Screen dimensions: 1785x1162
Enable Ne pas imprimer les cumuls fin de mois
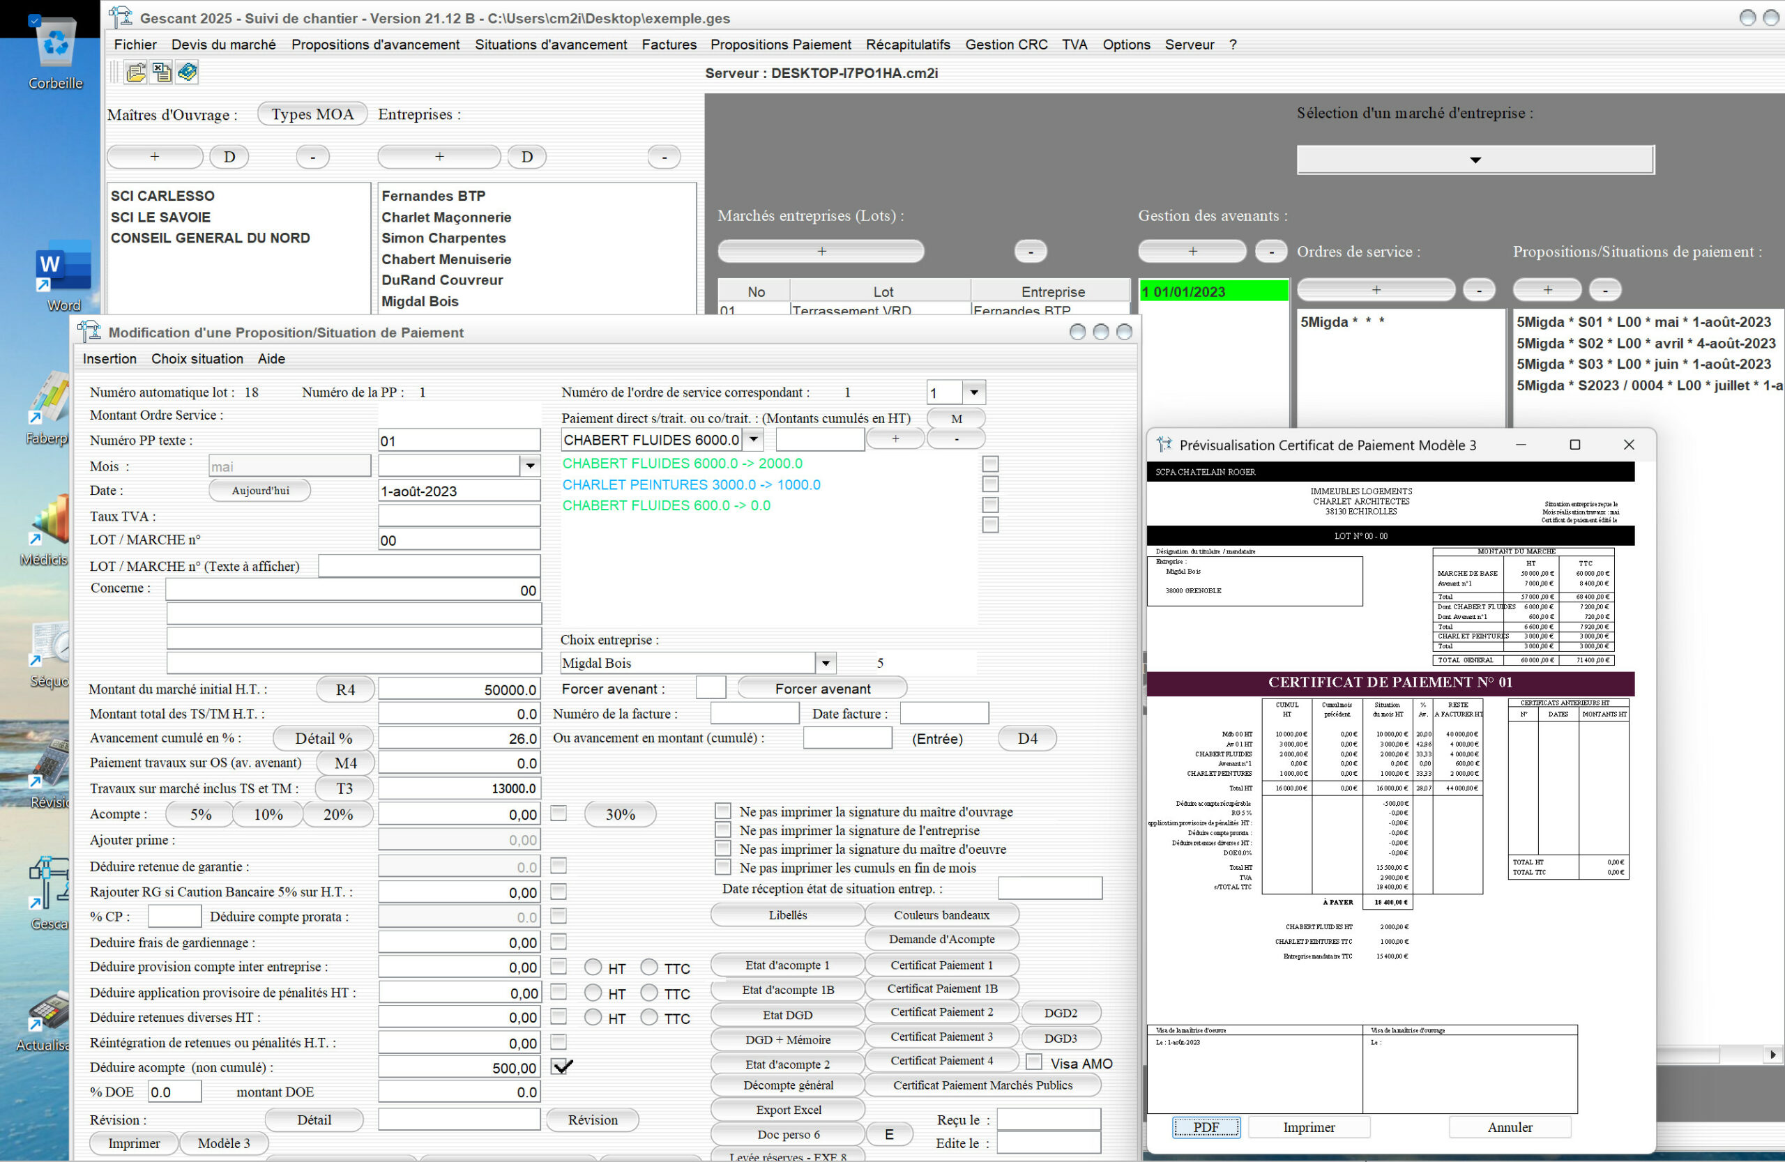click(723, 867)
